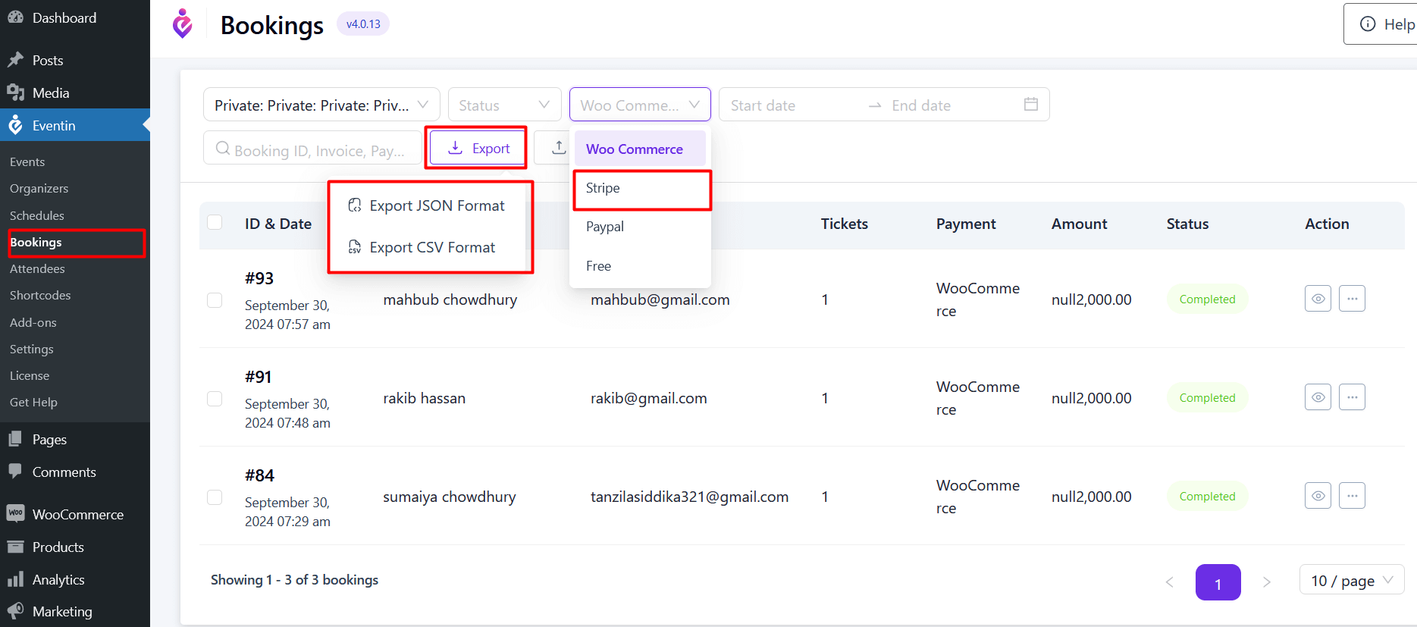
Task: Click the Analytics bar chart icon
Action: point(15,579)
